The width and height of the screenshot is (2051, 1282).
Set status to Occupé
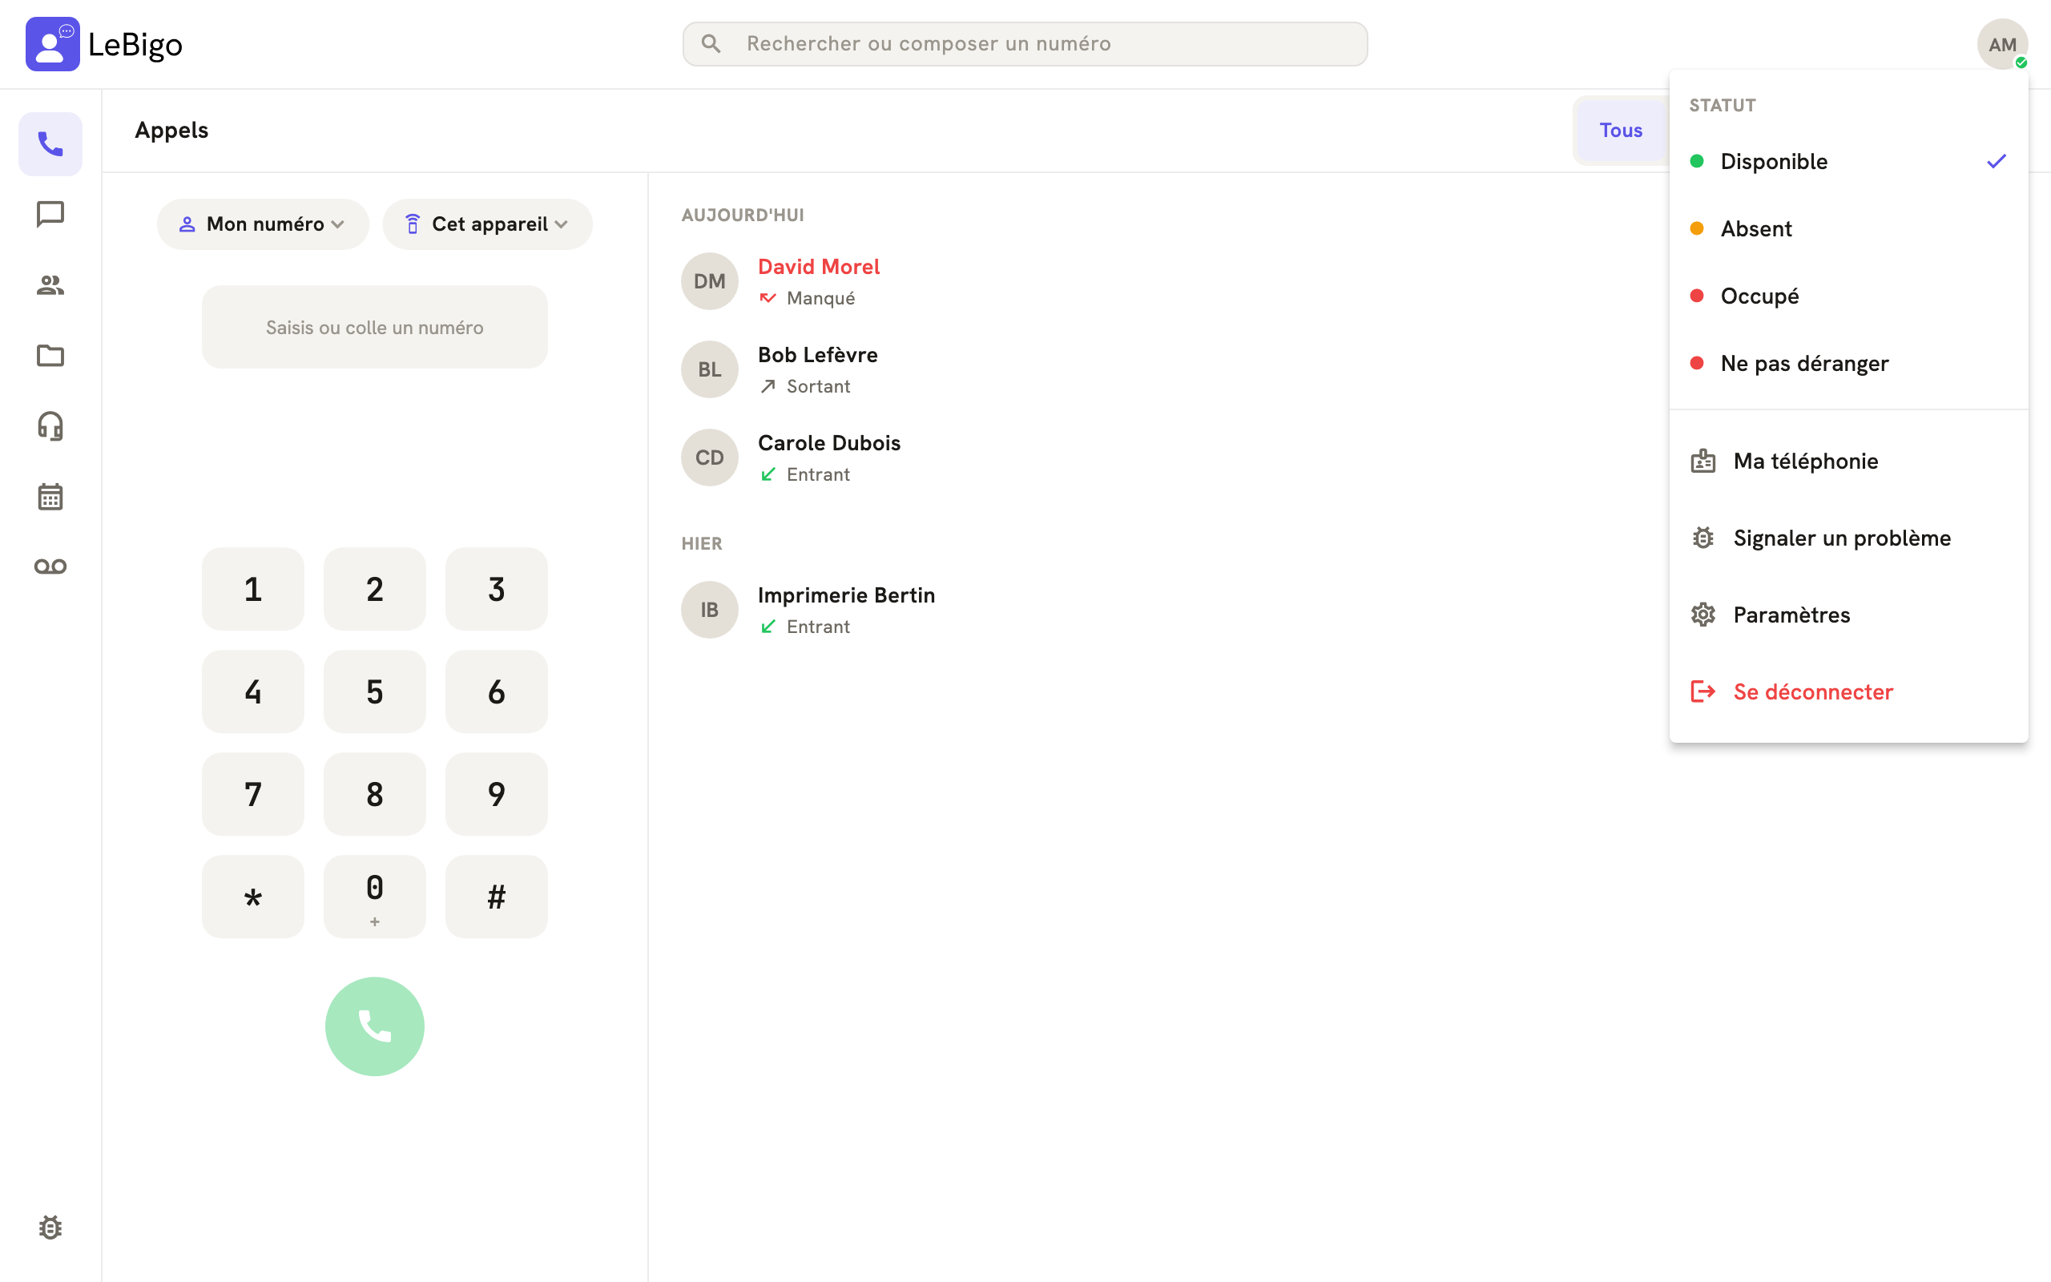pyautogui.click(x=1848, y=296)
